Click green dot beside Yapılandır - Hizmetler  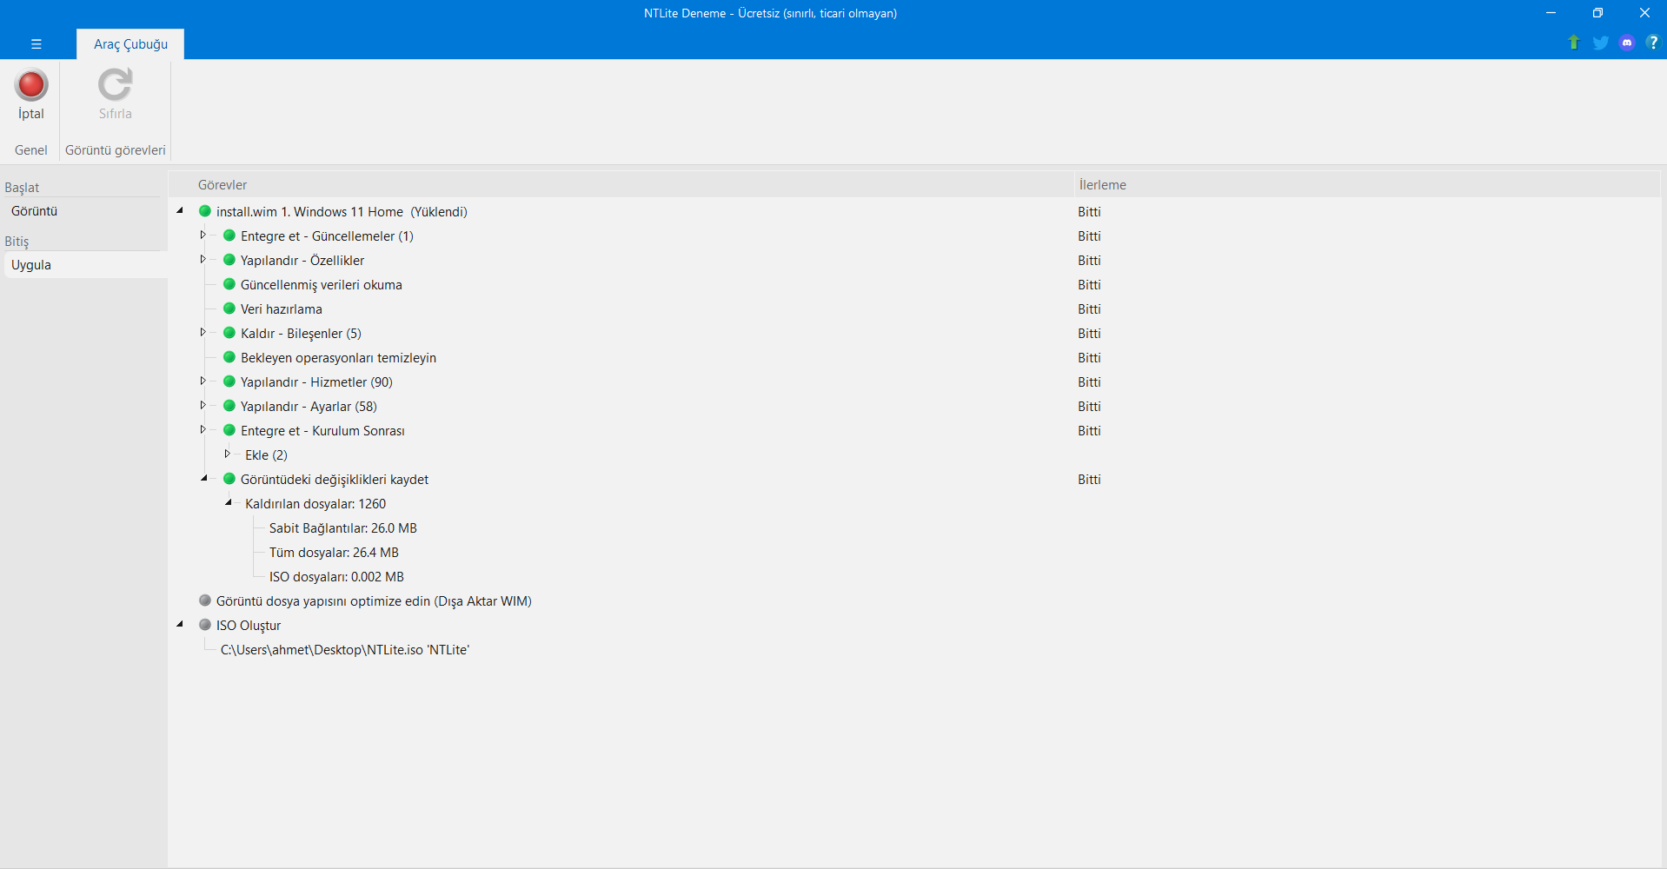[229, 381]
